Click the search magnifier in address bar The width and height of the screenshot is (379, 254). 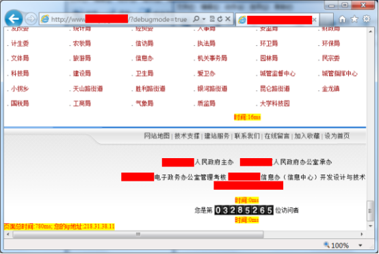pos(196,19)
